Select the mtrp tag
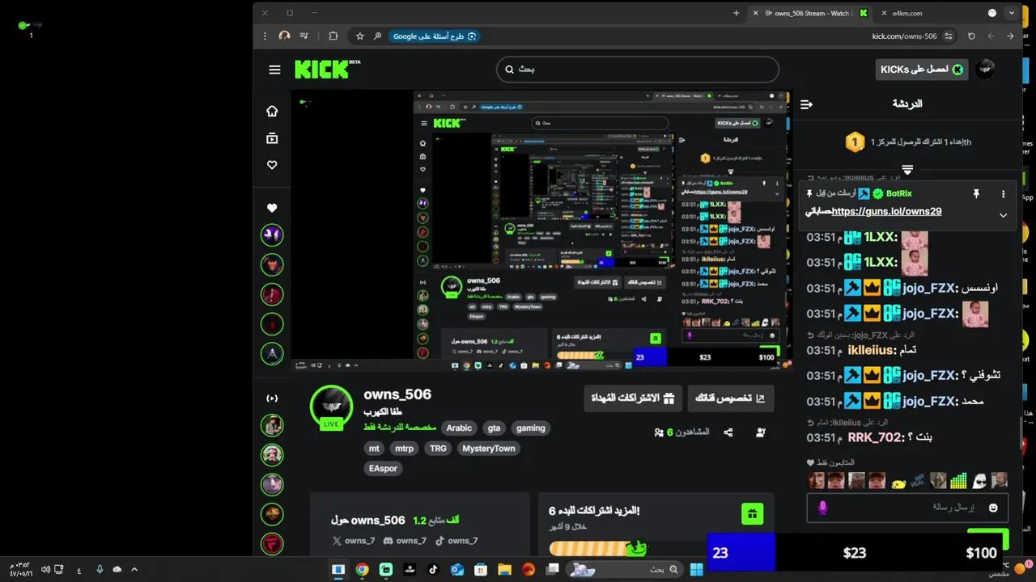The height and width of the screenshot is (582, 1036). tap(404, 449)
